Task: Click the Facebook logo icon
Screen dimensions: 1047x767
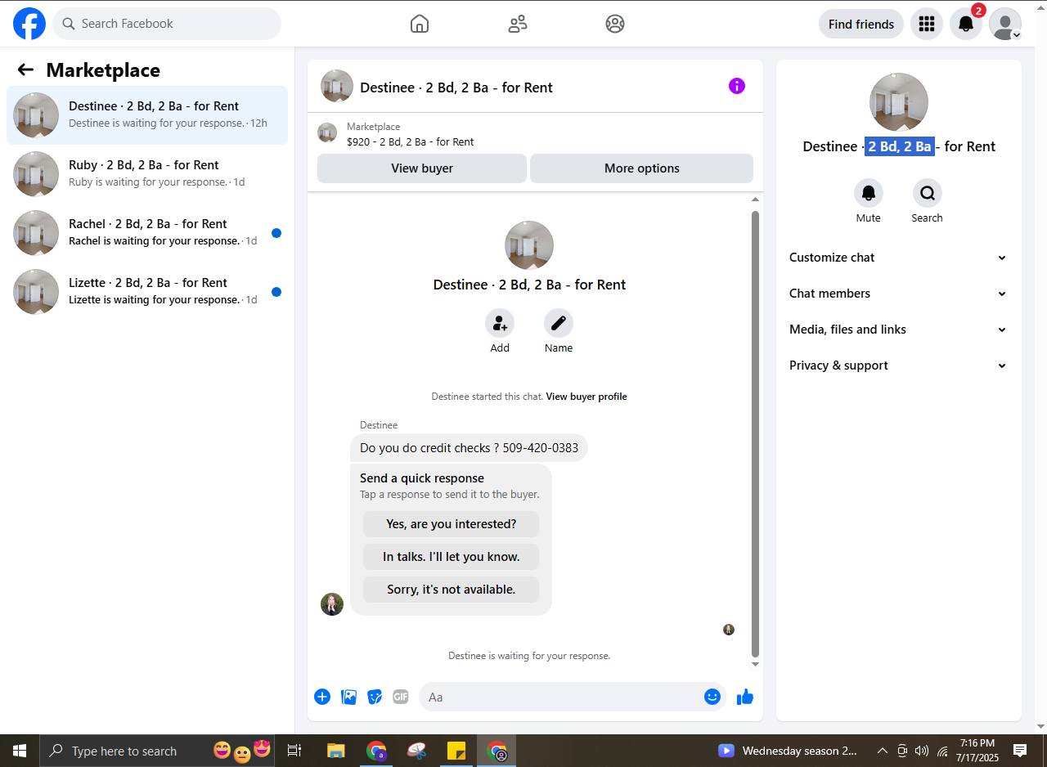Action: (29, 24)
